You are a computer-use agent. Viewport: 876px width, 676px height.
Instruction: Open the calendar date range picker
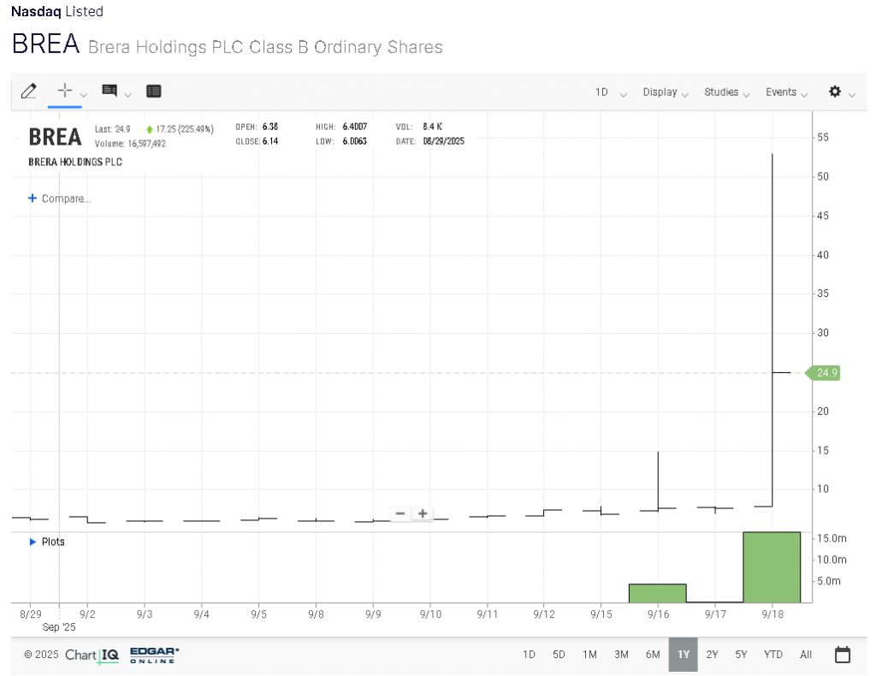tap(843, 655)
